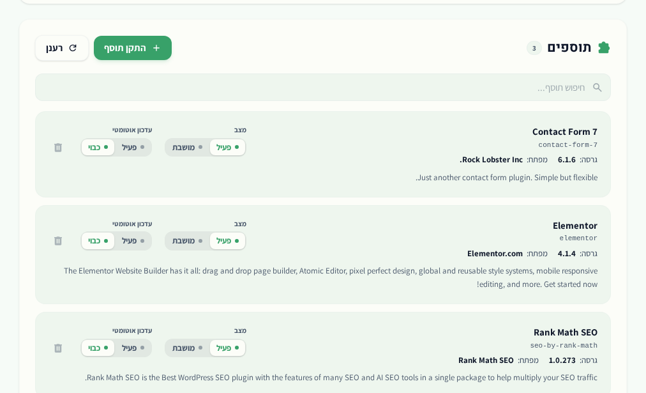Image resolution: width=646 pixels, height=393 pixels.
Task: Turn auto-update כבוי for Contact Form 7
Action: (x=98, y=147)
